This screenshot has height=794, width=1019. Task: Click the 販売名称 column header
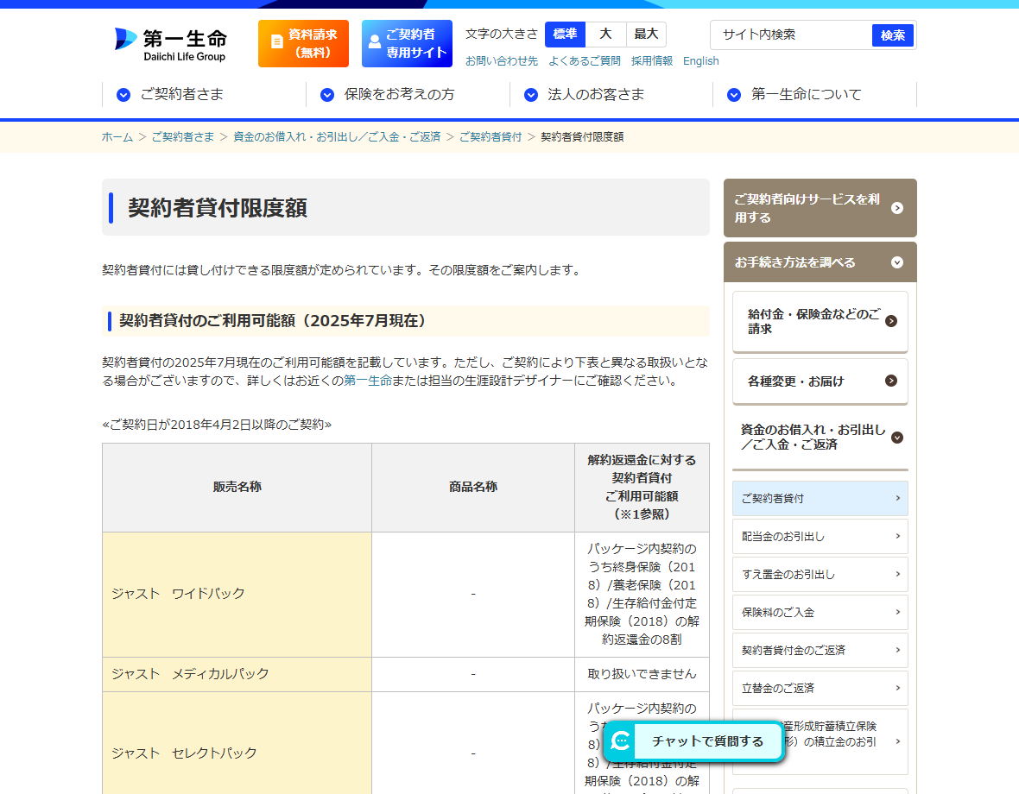[237, 487]
